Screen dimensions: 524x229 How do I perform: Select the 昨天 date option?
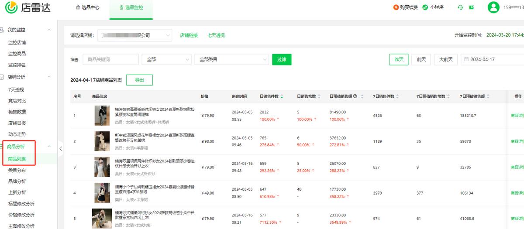[398, 60]
